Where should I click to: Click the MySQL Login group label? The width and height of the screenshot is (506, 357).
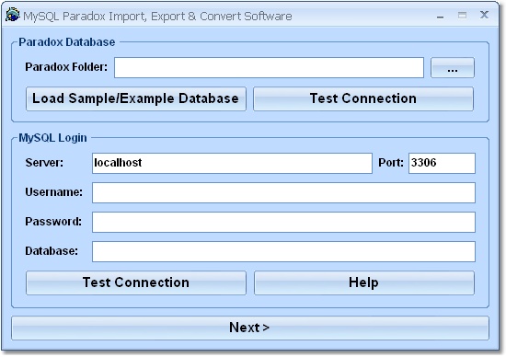click(x=52, y=138)
